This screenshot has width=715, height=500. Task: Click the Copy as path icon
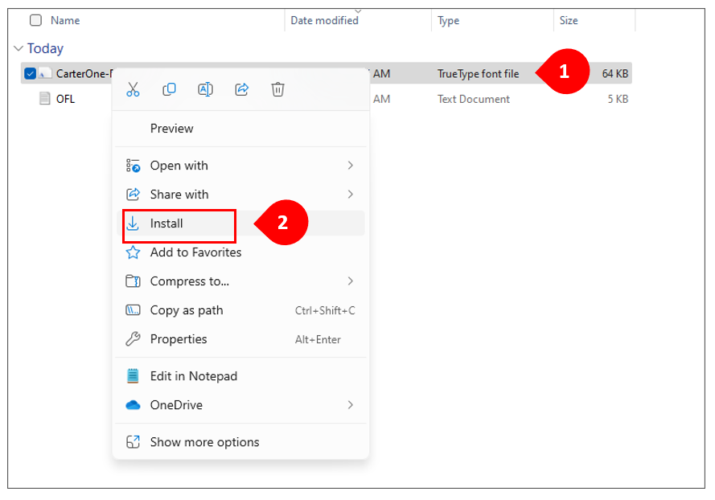pos(133,310)
